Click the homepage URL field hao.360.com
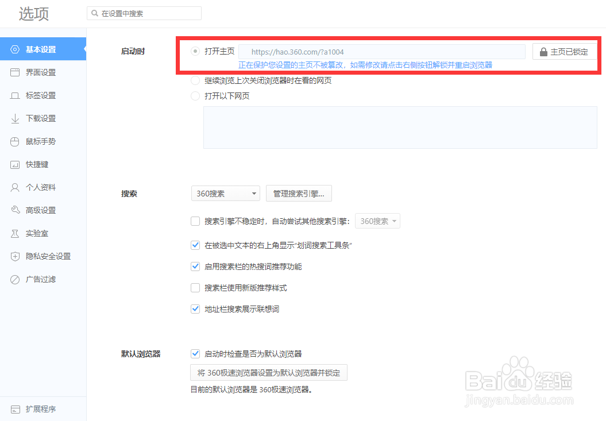 click(382, 52)
